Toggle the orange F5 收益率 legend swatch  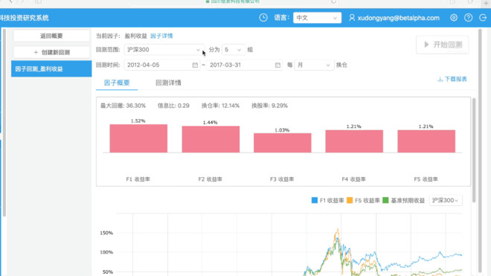pyautogui.click(x=350, y=200)
